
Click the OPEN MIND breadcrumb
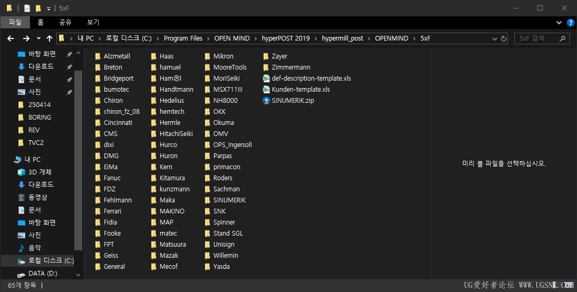(x=232, y=38)
